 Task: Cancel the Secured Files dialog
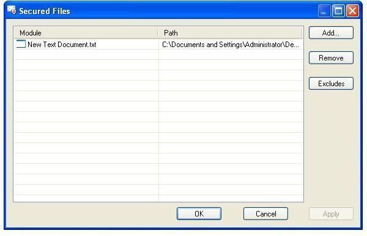pyautogui.click(x=265, y=213)
